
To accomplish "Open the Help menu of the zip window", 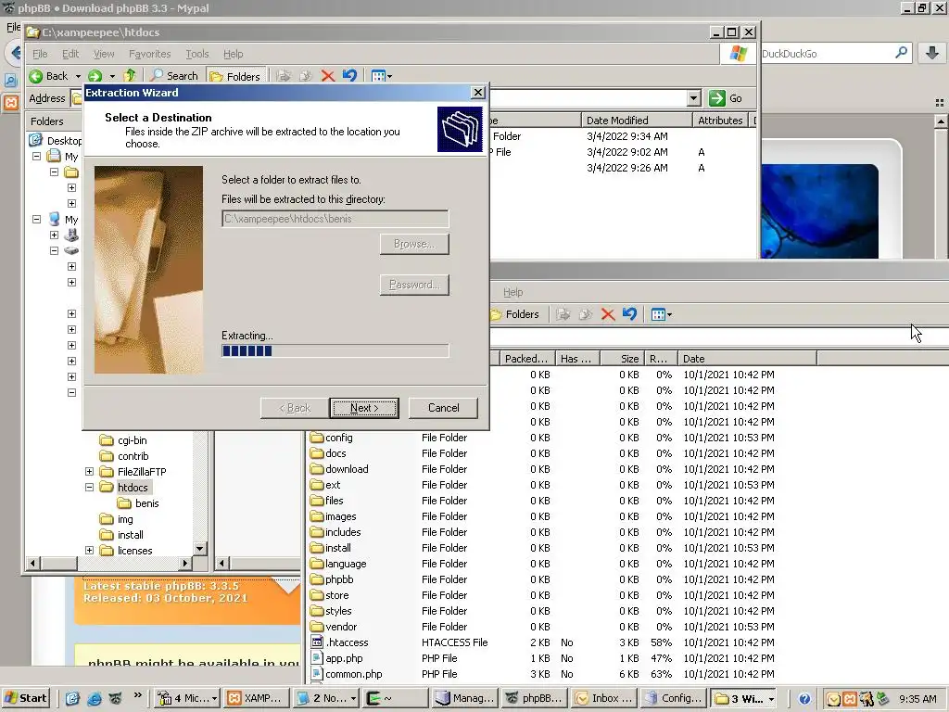I will coord(512,292).
